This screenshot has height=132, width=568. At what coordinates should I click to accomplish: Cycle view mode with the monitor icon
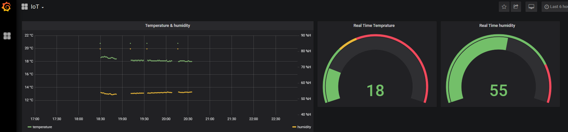531,7
